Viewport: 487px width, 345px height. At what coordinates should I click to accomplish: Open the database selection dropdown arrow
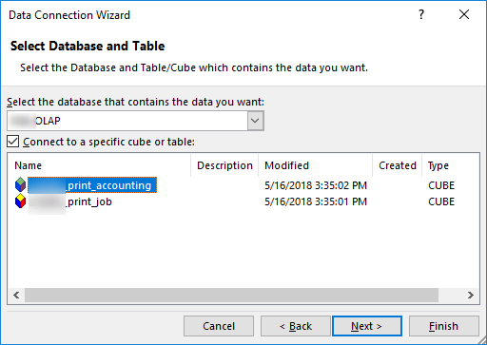pos(255,121)
